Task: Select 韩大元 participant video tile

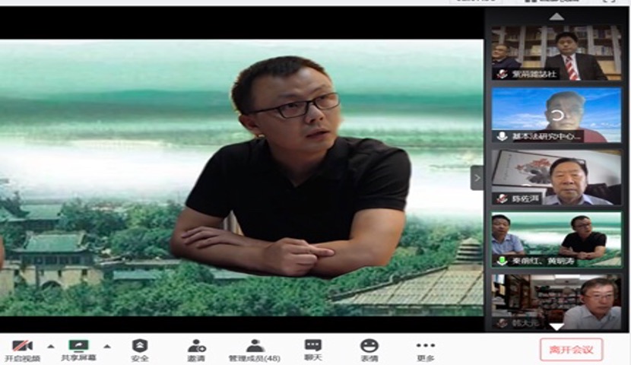Action: [x=556, y=301]
